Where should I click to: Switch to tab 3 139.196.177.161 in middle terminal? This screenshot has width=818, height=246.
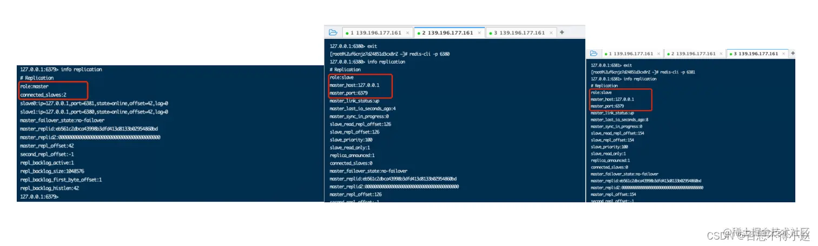tap(520, 33)
